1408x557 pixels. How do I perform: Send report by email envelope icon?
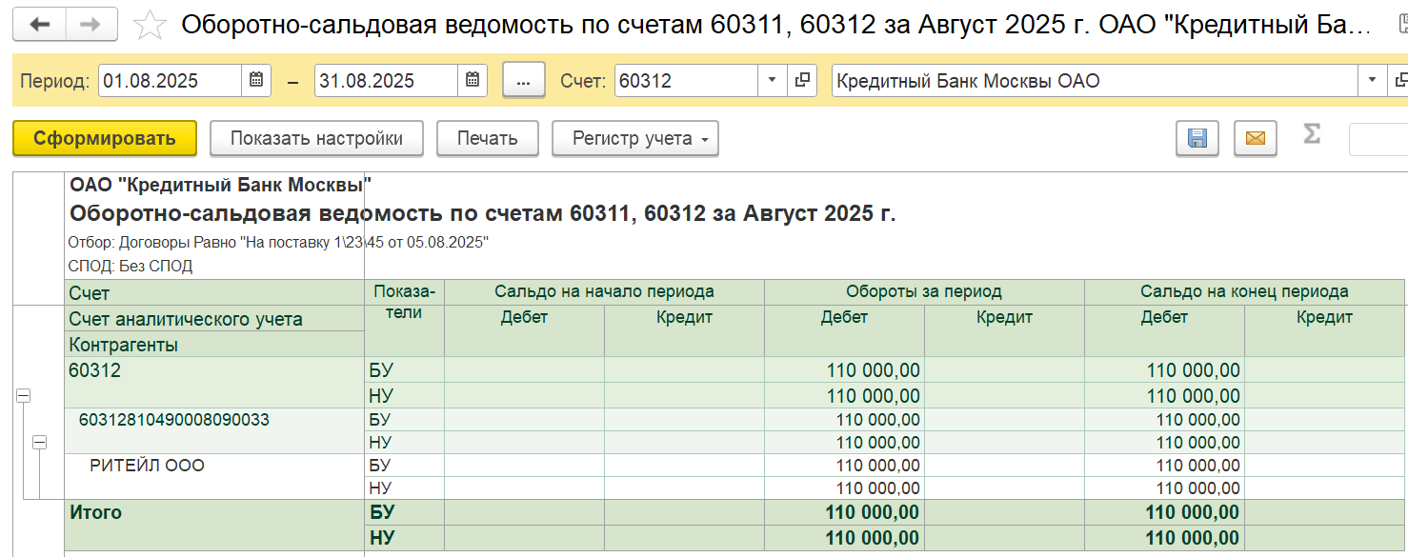(1255, 139)
